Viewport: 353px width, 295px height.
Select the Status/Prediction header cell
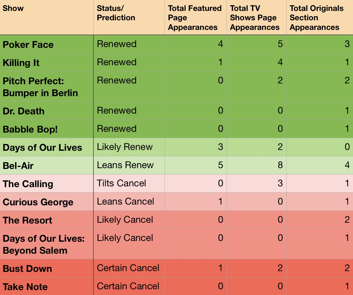tap(129, 17)
